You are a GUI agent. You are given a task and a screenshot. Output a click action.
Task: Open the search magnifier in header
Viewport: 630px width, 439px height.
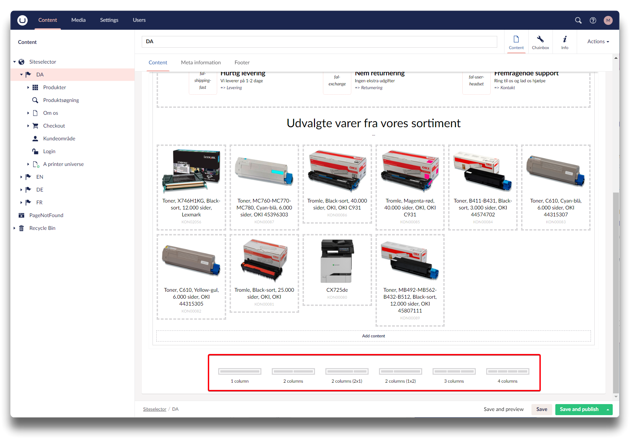[x=578, y=20]
